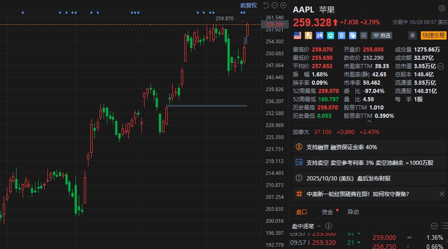448x249 pixels.
Task: Click the settings gear icon beside AAPL
Action: tap(442, 9)
